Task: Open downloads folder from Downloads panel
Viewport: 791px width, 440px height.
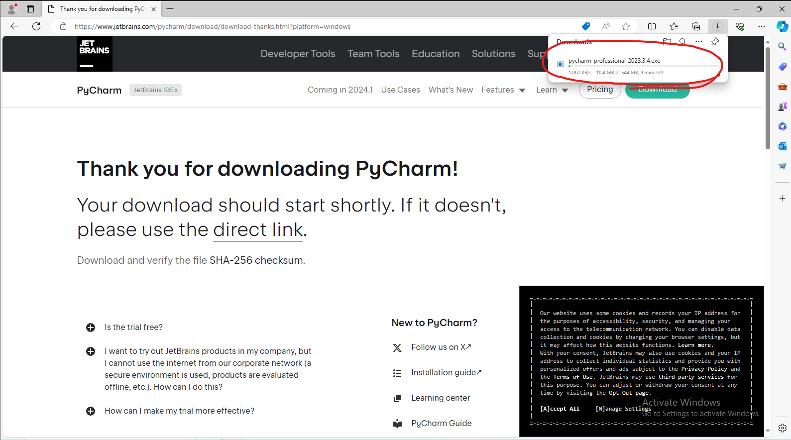Action: [667, 42]
